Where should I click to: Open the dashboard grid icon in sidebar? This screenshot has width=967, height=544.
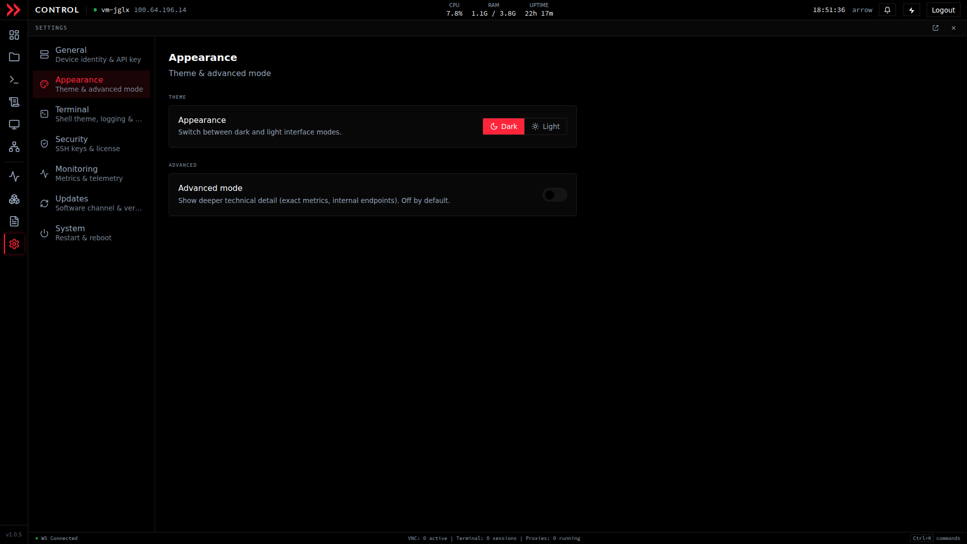[14, 35]
